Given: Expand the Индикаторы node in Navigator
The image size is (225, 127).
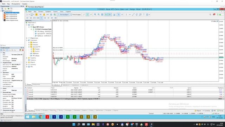Looking at the screenshot, I should tap(27, 38).
